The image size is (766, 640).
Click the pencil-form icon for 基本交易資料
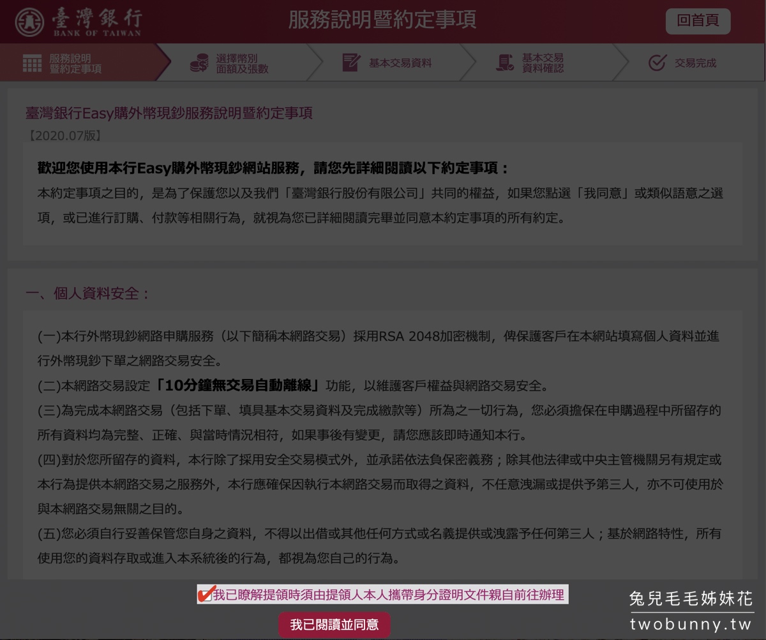click(352, 62)
